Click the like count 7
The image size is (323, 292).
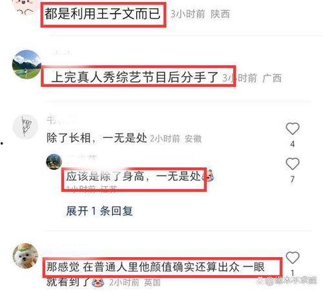coord(293,179)
